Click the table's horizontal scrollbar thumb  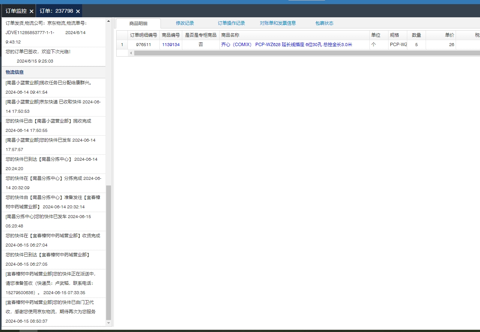(x=307, y=53)
